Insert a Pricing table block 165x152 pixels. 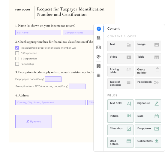(x=120, y=71)
